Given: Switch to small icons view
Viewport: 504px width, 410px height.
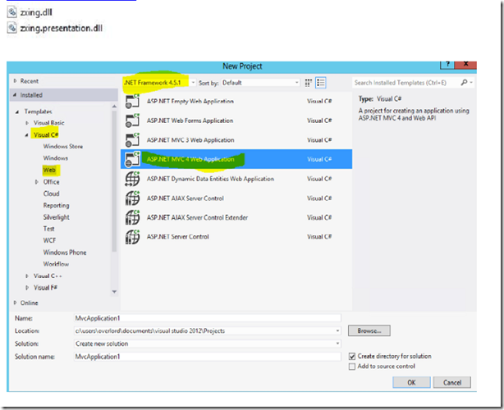Looking at the screenshot, I should (x=309, y=83).
